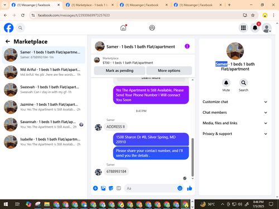
Task: Click the 6788993184 message bubble
Action: 116,171
